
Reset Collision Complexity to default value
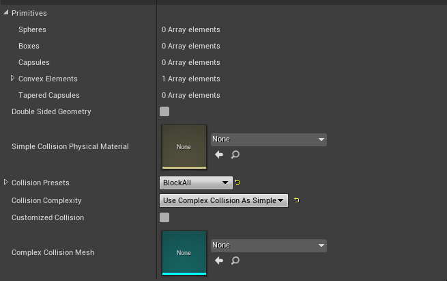pos(297,200)
